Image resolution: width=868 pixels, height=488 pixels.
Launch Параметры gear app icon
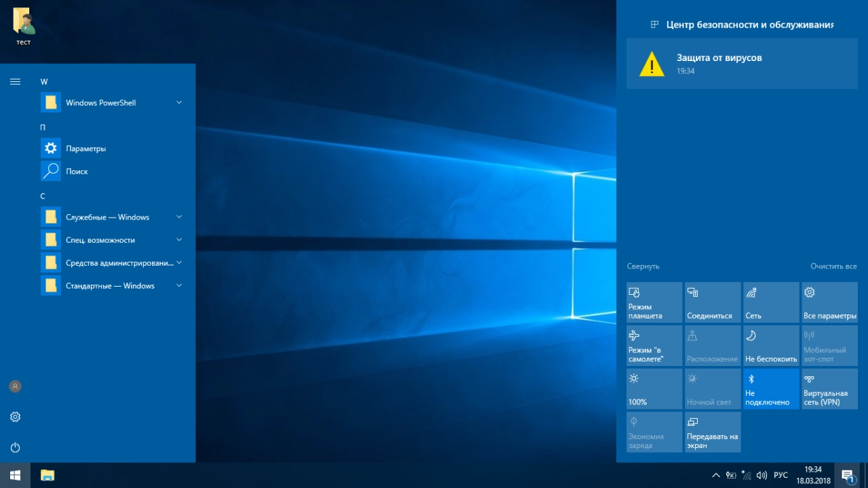click(51, 148)
